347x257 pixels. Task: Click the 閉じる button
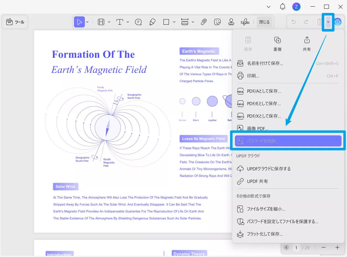(x=264, y=22)
